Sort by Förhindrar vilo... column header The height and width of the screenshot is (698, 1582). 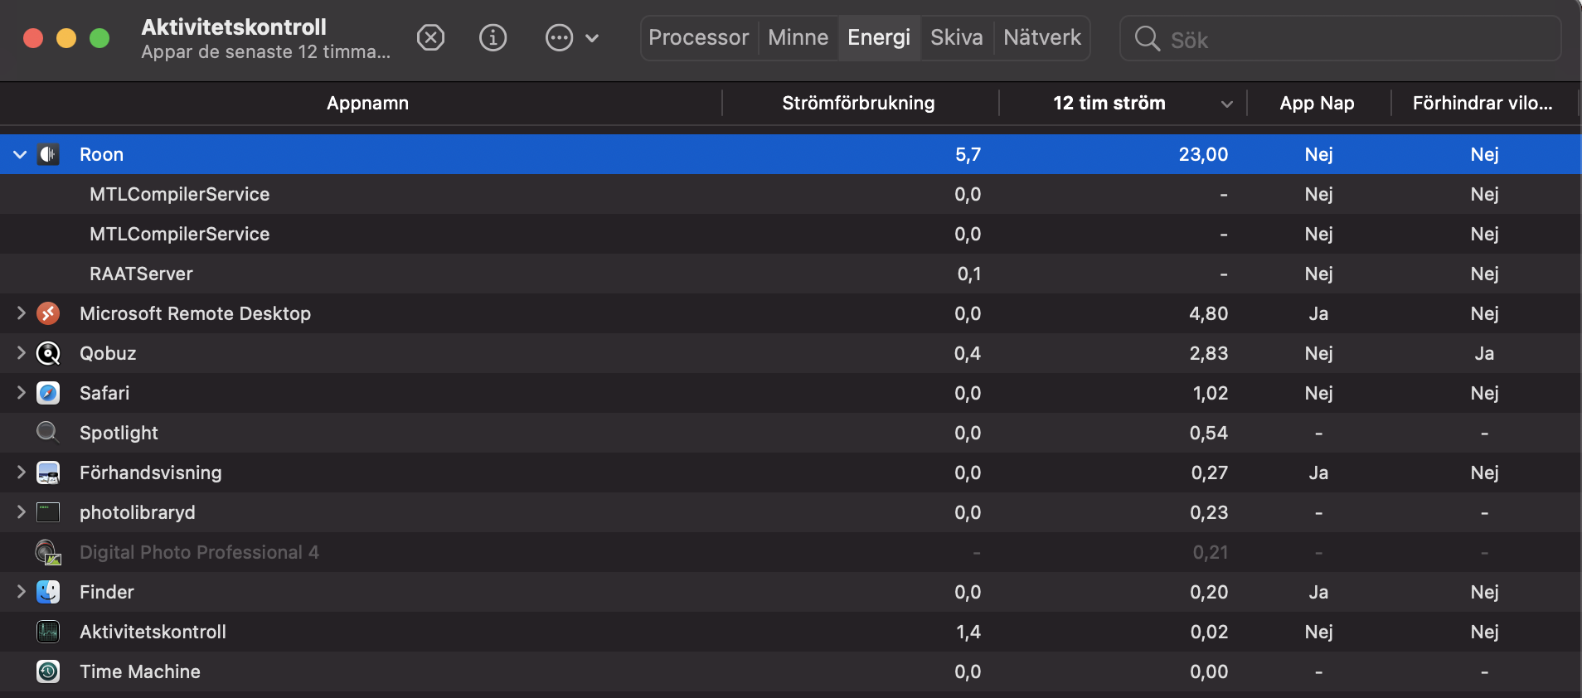[1483, 104]
